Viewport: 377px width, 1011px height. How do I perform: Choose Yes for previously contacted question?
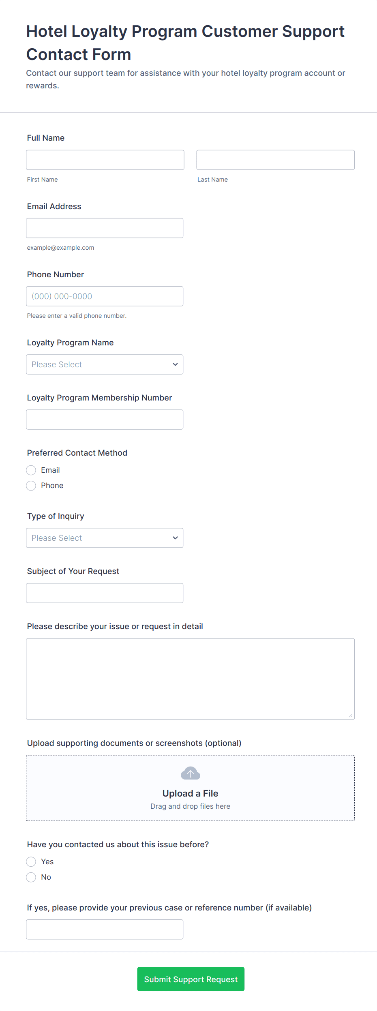click(x=31, y=862)
